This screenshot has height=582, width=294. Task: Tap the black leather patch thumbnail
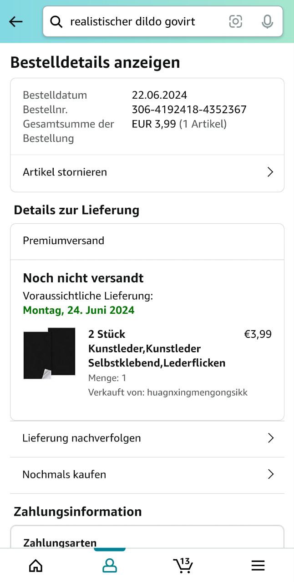(x=49, y=353)
